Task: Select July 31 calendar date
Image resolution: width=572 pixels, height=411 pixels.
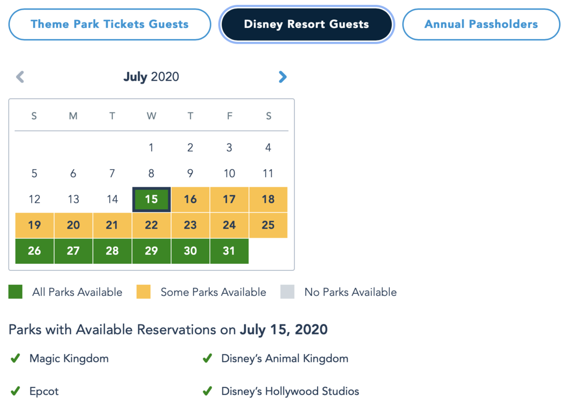Action: (229, 251)
